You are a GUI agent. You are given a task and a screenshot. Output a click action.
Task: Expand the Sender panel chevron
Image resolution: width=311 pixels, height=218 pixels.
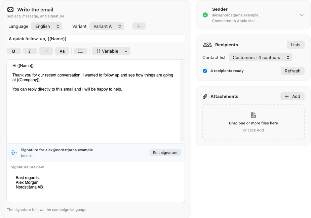point(302,15)
